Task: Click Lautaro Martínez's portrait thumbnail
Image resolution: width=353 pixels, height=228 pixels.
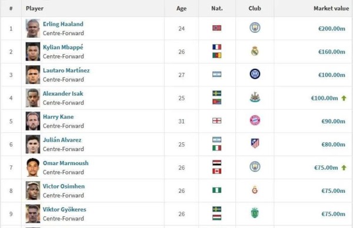Action: pos(33,75)
